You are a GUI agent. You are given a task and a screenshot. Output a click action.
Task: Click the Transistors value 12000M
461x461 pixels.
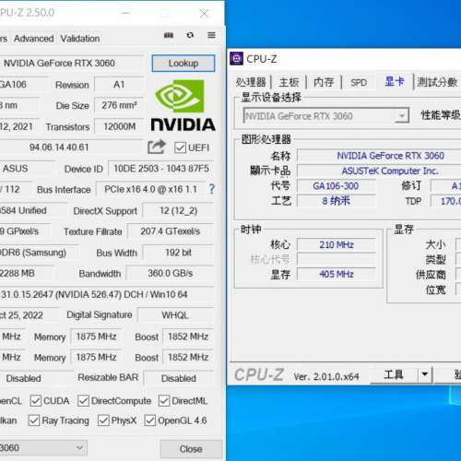tap(119, 126)
